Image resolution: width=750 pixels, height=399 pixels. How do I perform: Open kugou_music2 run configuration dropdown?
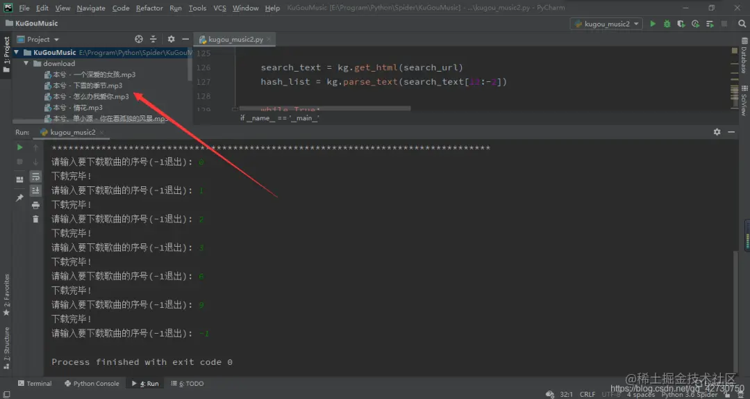606,24
